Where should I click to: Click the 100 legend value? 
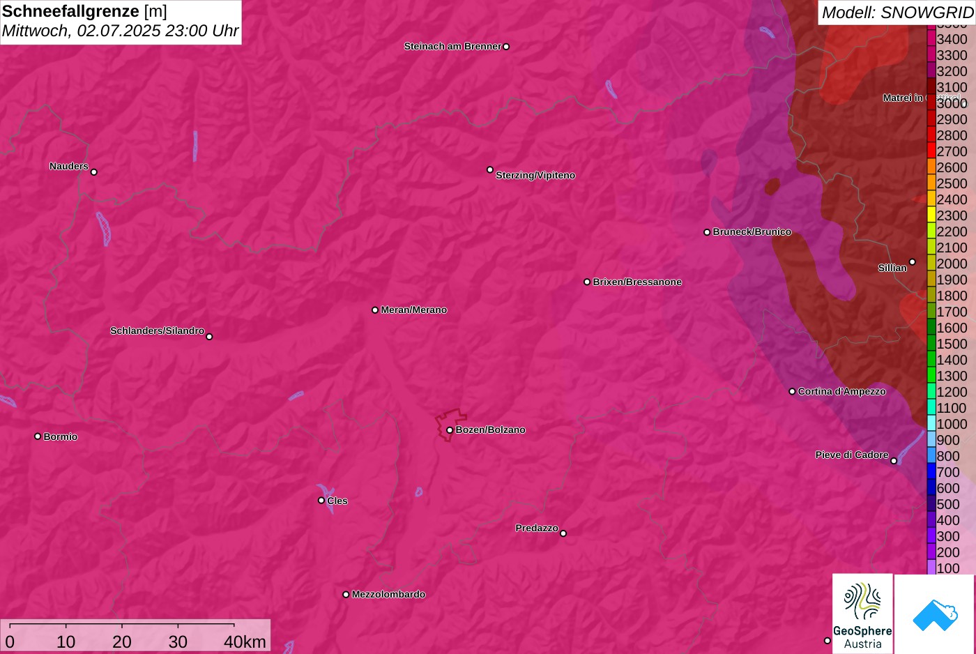948,569
